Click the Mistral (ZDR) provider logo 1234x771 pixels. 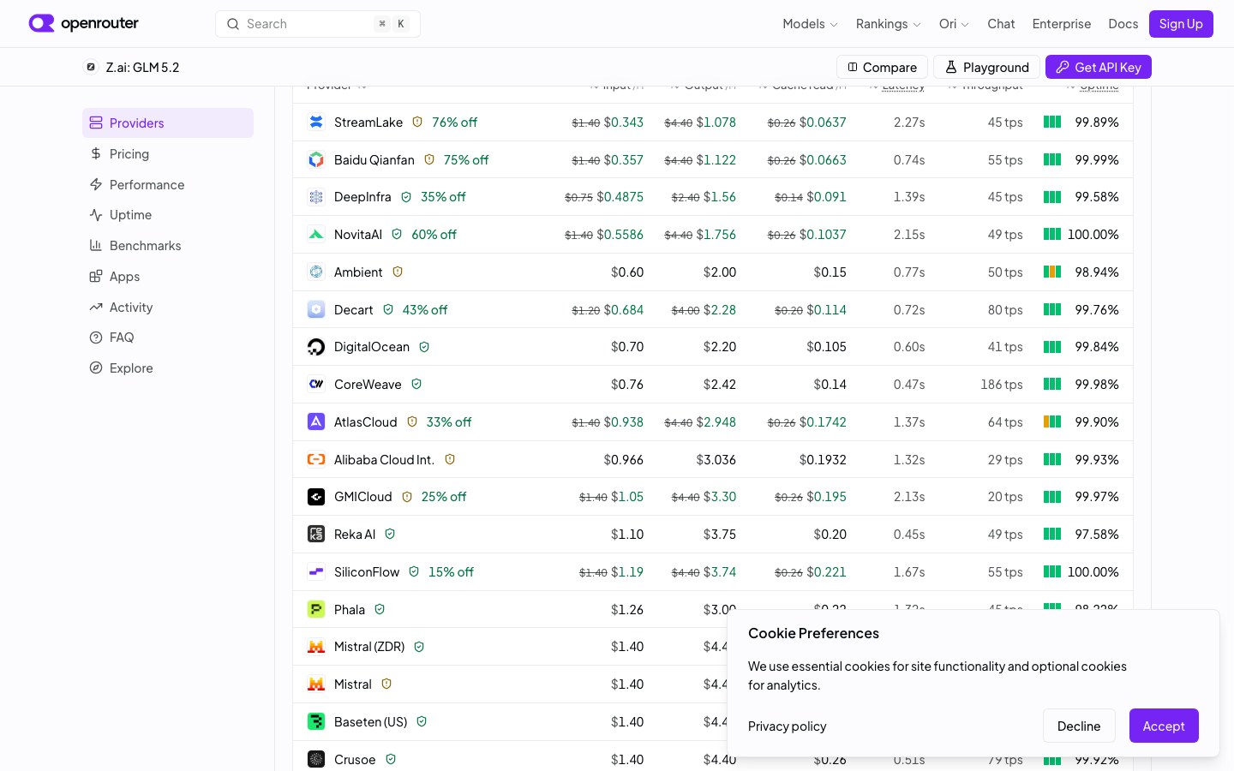click(x=316, y=647)
